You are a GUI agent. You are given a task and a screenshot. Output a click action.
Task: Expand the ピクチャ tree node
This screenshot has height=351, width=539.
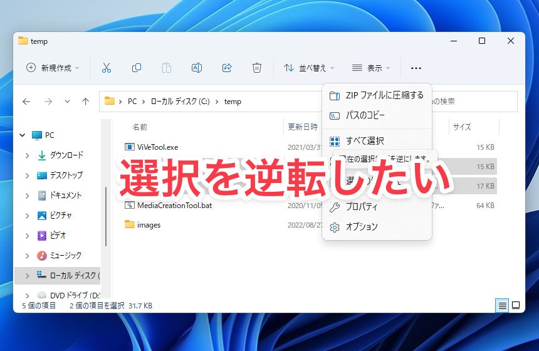pos(27,216)
